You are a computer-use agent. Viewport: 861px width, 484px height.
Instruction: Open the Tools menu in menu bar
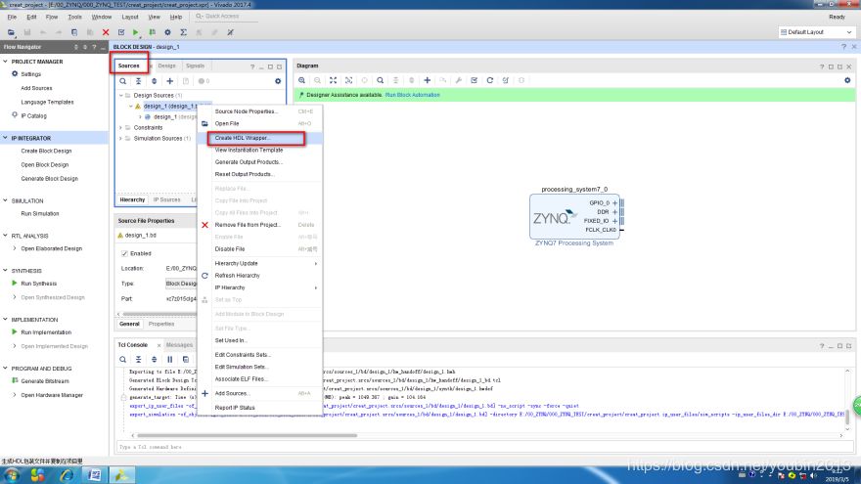tap(74, 17)
